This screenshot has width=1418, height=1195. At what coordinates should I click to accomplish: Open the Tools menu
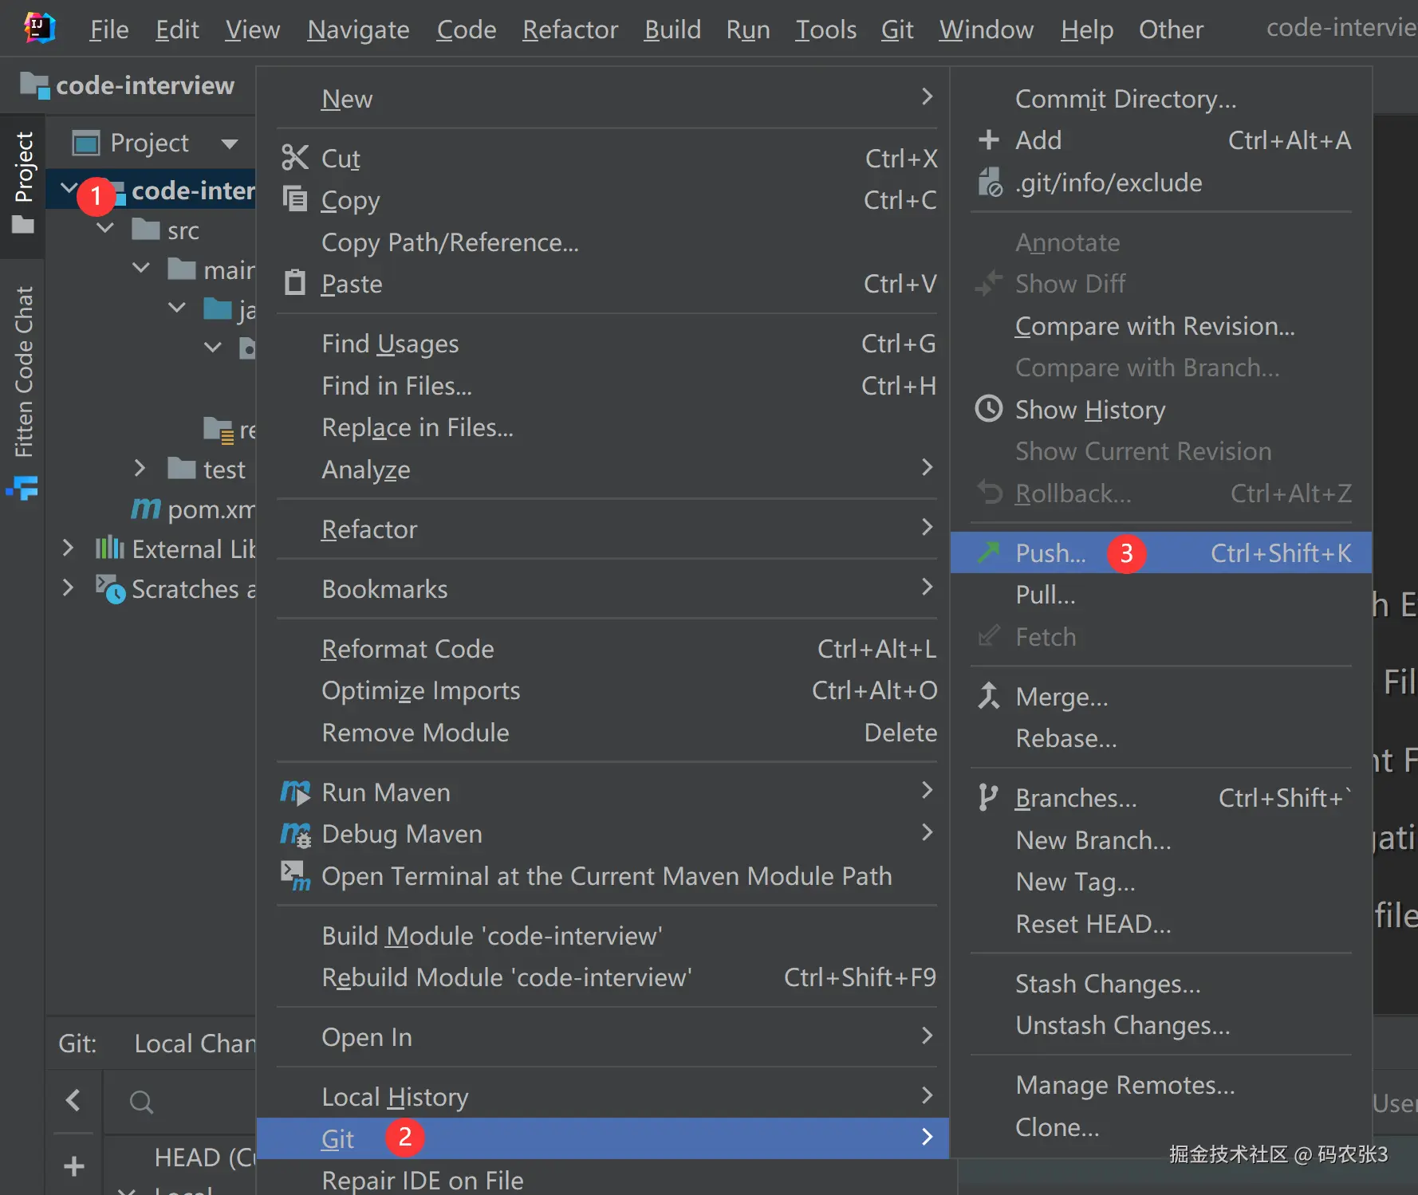[826, 29]
